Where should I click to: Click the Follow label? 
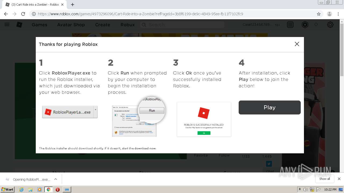224,155
